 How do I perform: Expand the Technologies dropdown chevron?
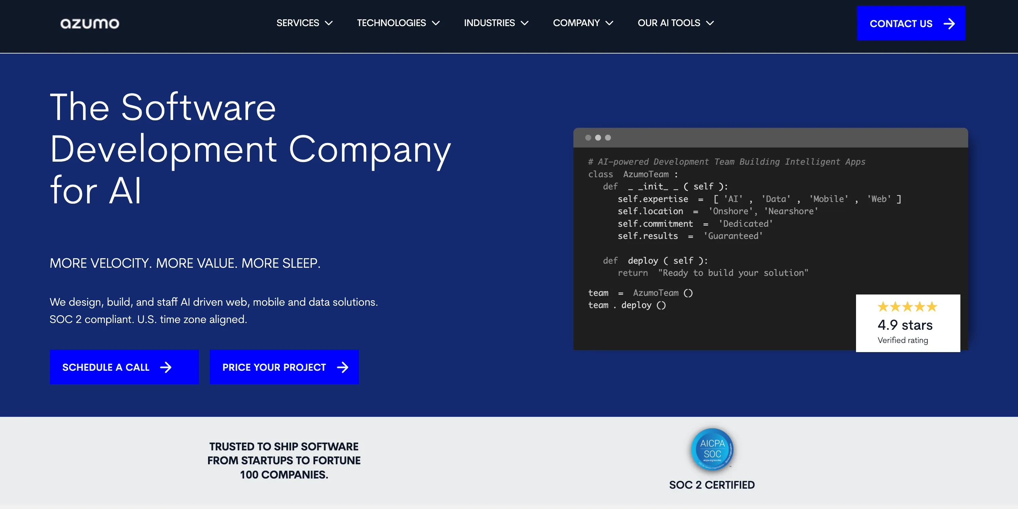coord(435,23)
